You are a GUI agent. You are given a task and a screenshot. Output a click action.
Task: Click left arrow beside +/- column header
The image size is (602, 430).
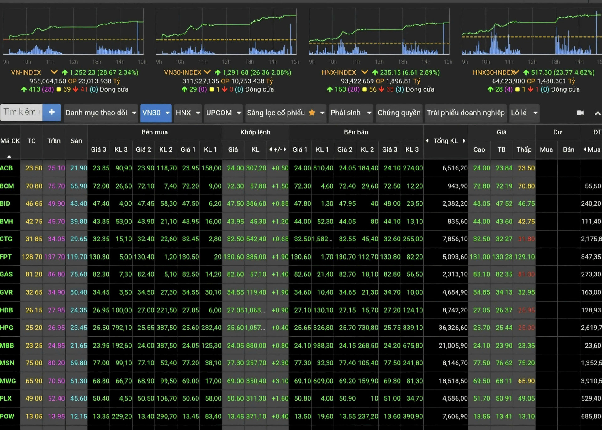271,149
